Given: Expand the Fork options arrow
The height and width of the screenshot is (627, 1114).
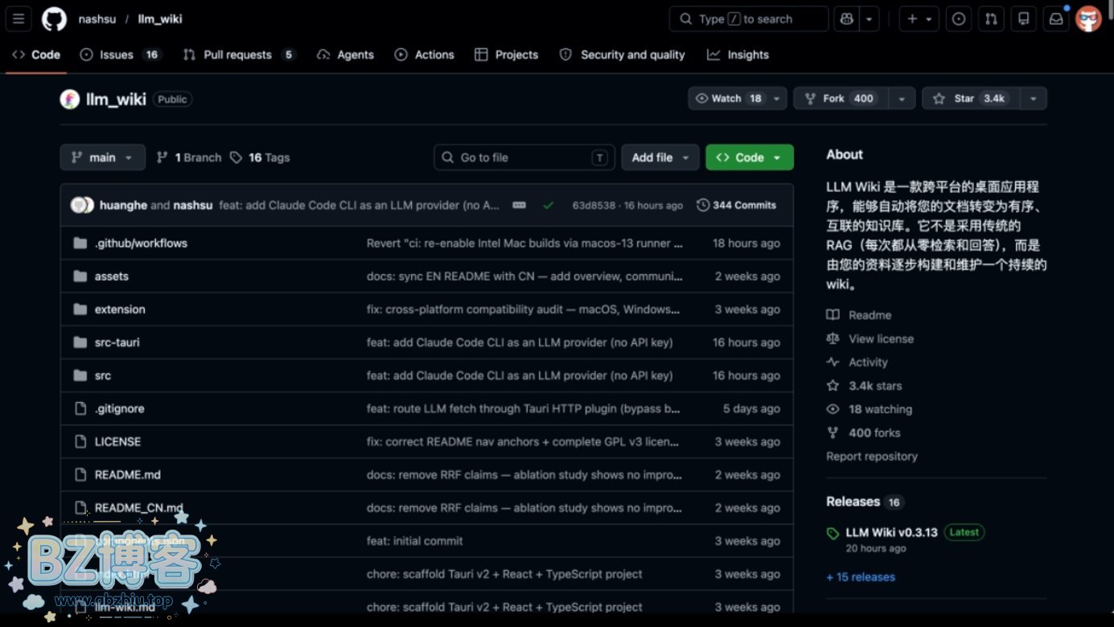Looking at the screenshot, I should click(902, 98).
